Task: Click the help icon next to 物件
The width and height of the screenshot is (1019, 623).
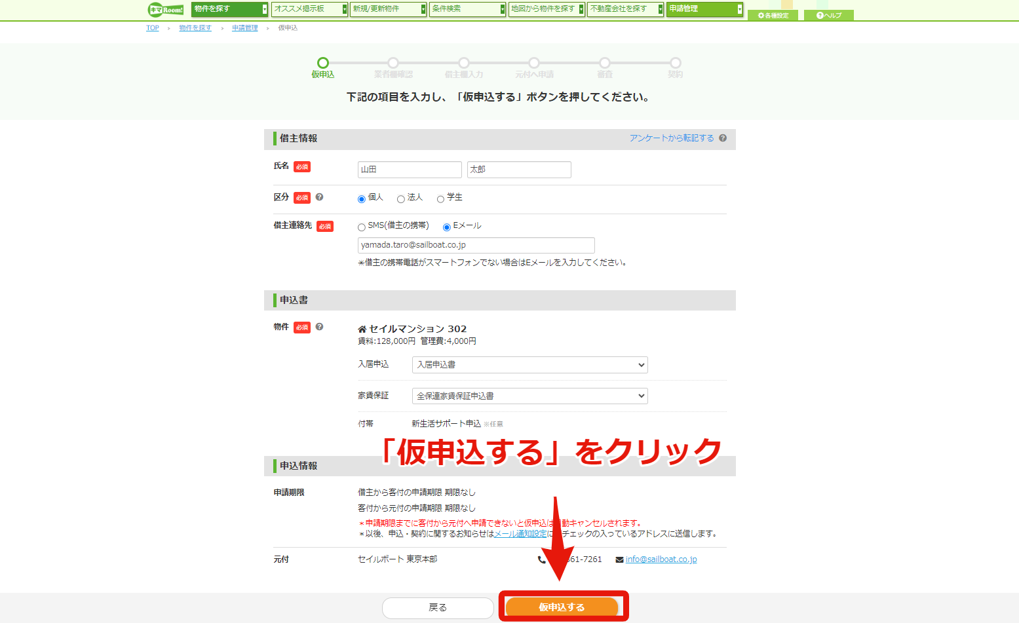Action: pyautogui.click(x=319, y=327)
